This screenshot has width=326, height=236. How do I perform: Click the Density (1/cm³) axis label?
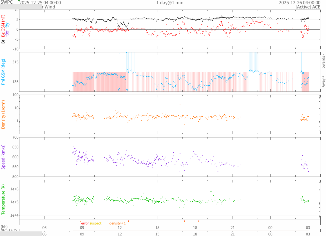click(x=3, y=114)
